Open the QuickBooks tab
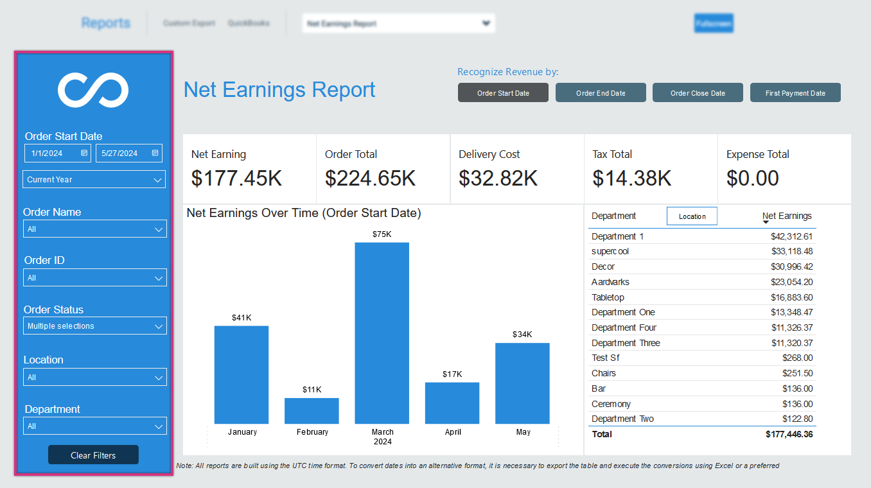 coord(249,23)
